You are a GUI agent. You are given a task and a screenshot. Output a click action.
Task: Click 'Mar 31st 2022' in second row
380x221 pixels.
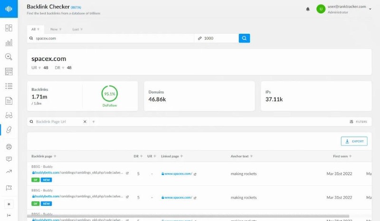click(x=339, y=197)
